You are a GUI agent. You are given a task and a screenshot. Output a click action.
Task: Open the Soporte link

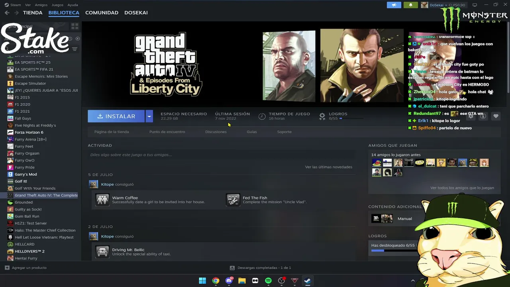point(284,132)
